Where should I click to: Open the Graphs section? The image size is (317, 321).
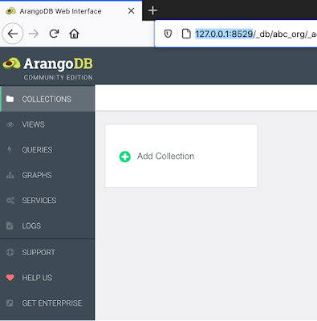(47, 175)
